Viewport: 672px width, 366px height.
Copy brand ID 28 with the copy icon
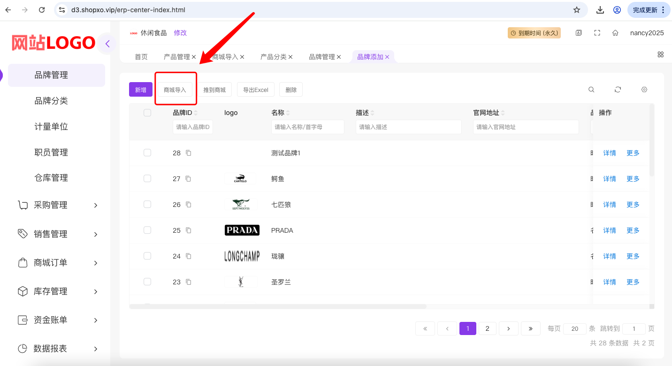[x=189, y=153]
